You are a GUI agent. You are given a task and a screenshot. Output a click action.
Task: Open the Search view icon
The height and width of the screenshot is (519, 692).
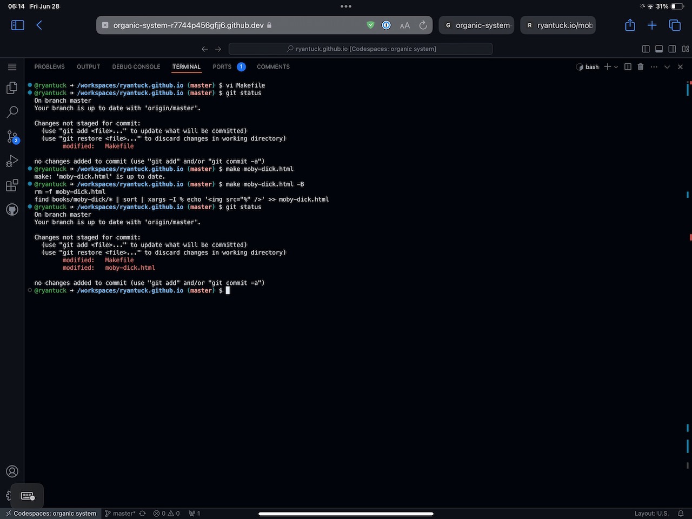(x=12, y=112)
